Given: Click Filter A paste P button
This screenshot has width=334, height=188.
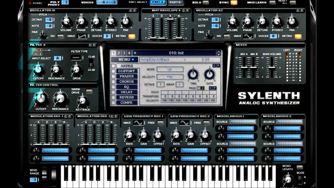Looking at the screenshot, I should (94, 45).
